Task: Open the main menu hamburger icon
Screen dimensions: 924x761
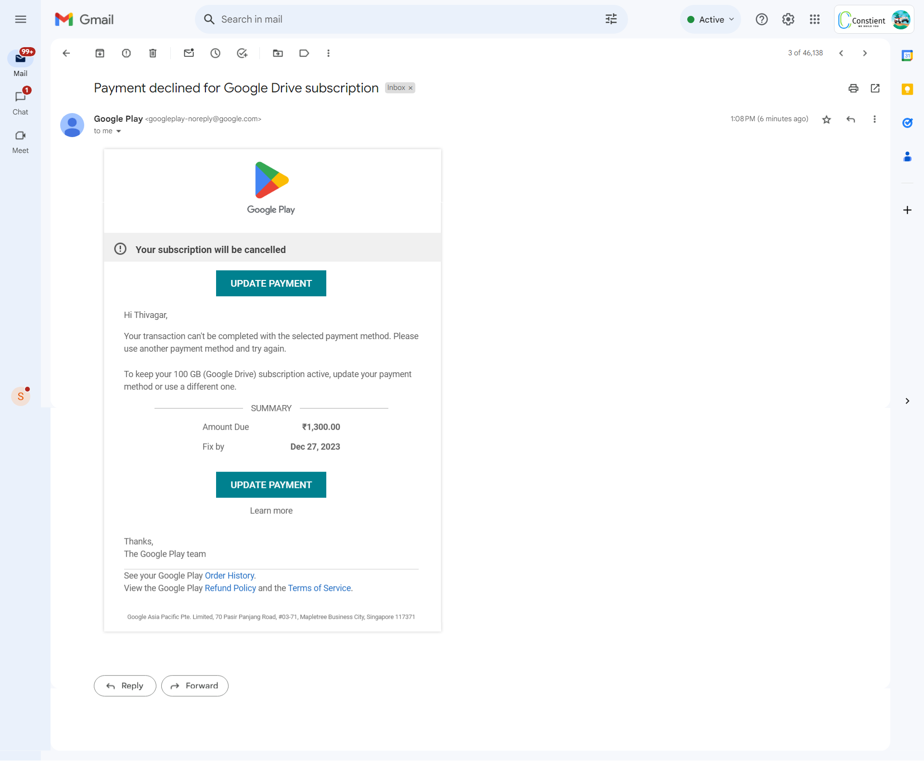Action: click(x=20, y=19)
